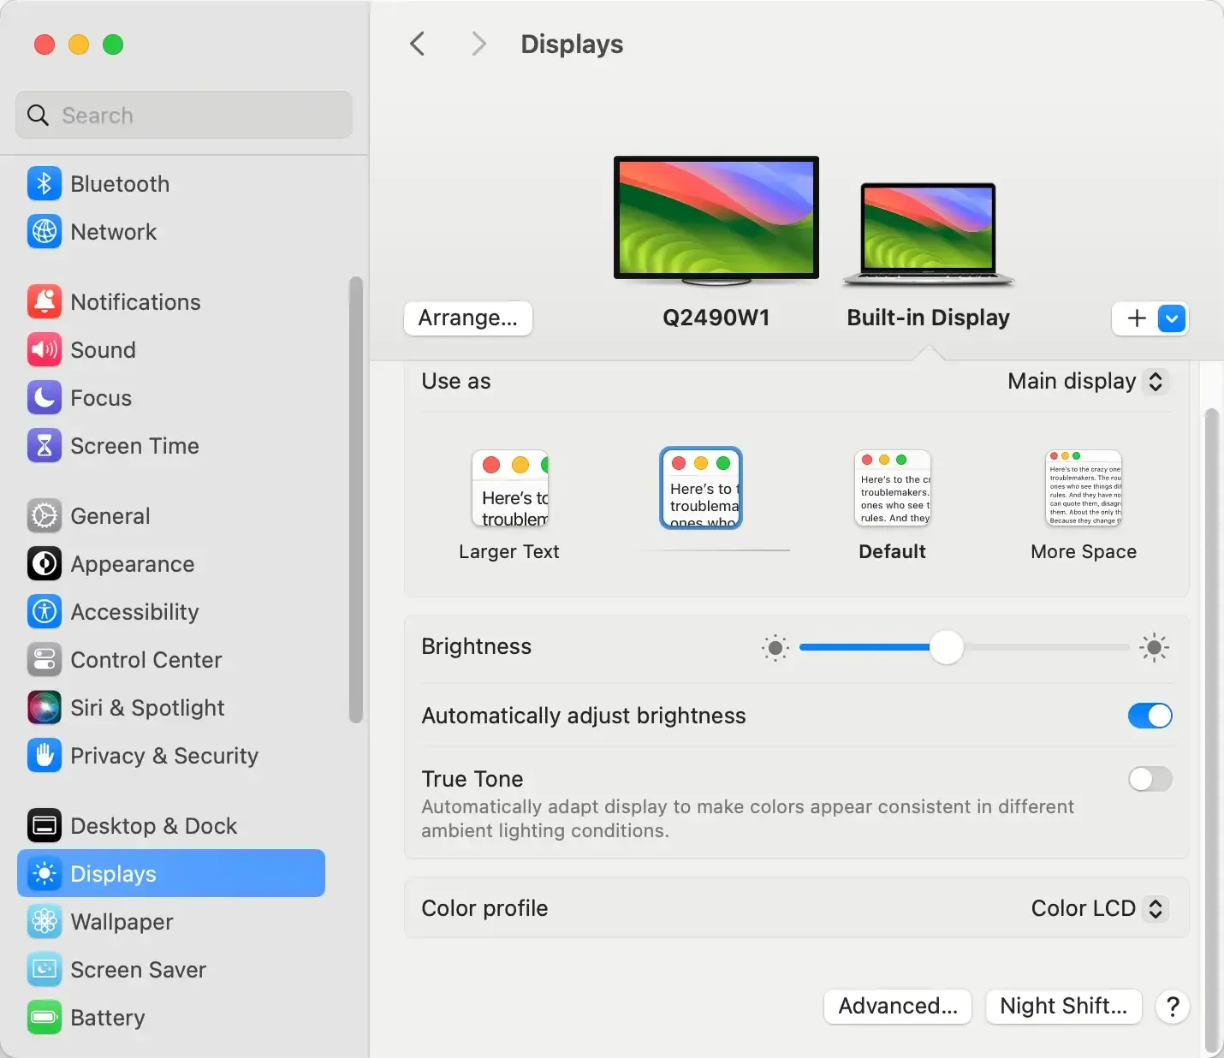Click the General gear icon

[x=45, y=515]
